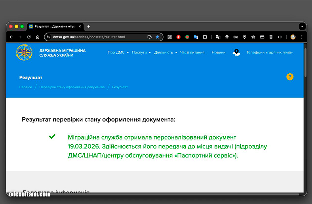Open the "Новини" menu item

(218, 52)
